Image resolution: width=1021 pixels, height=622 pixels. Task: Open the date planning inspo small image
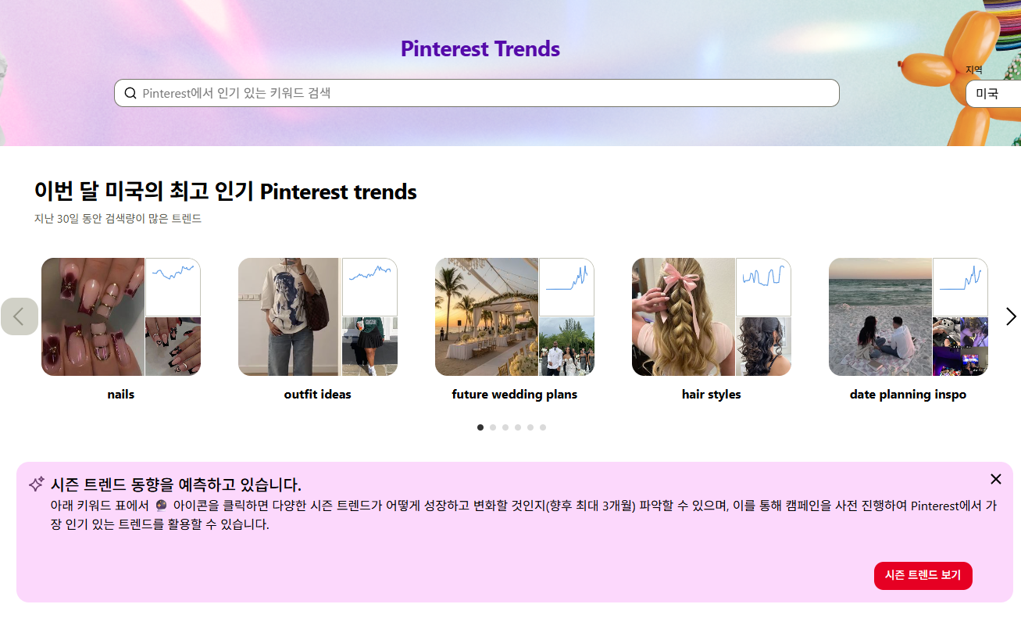click(x=961, y=347)
